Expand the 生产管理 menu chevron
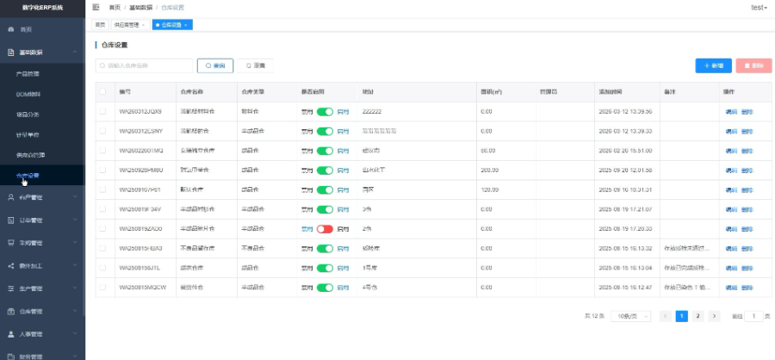 click(75, 288)
